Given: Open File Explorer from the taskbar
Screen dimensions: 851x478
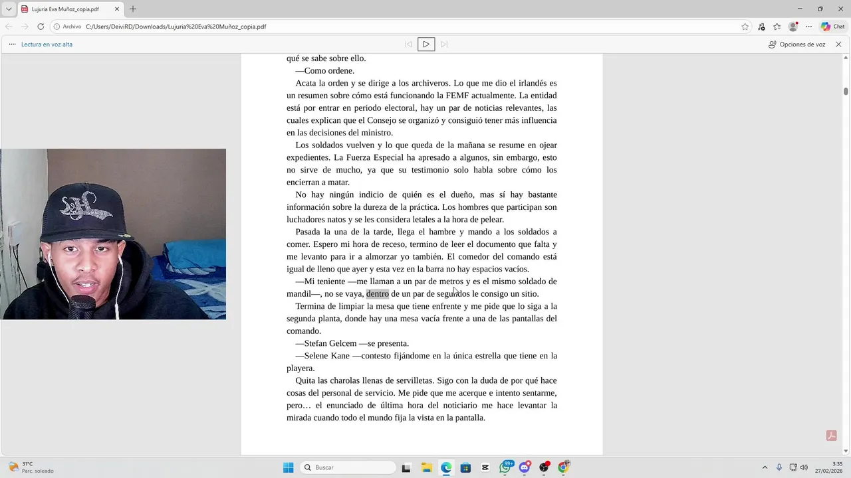Looking at the screenshot, I should (x=426, y=467).
